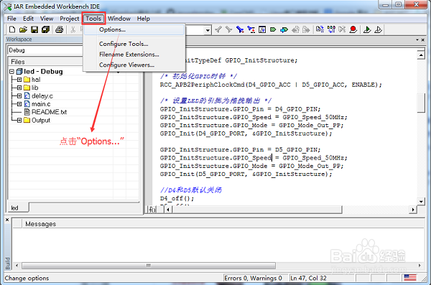Image resolution: width=431 pixels, height=285 pixels.
Task: Save the current file via toolbar
Action: click(34, 29)
